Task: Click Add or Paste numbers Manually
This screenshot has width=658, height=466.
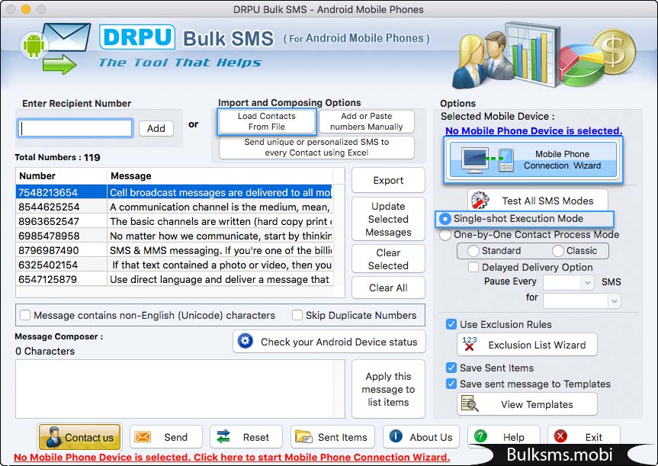Action: [366, 121]
